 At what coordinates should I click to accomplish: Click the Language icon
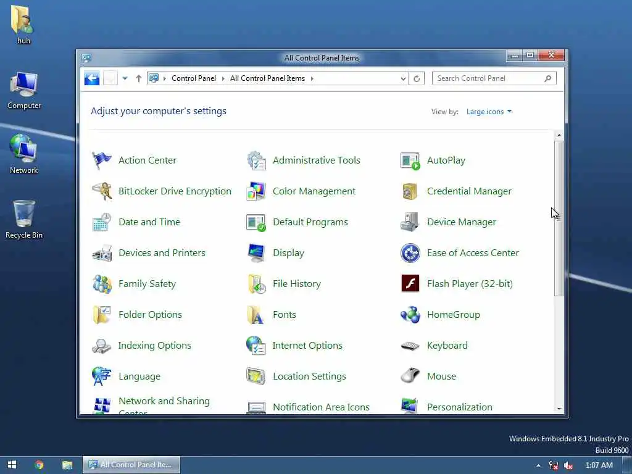[102, 376]
